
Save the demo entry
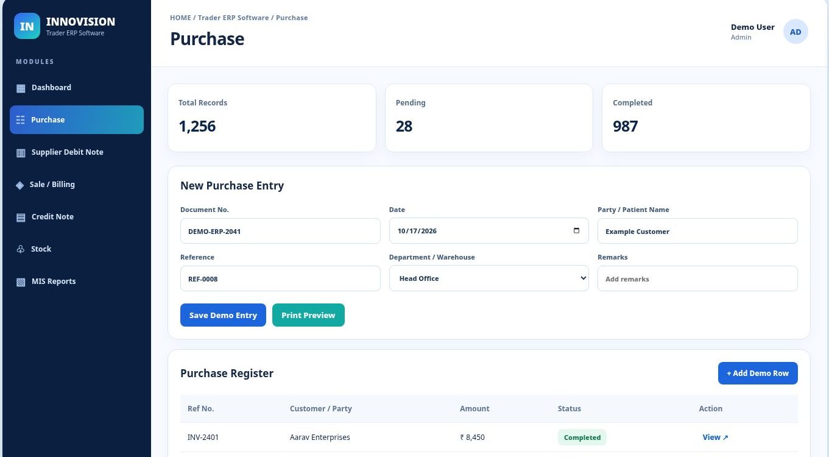pyautogui.click(x=223, y=315)
